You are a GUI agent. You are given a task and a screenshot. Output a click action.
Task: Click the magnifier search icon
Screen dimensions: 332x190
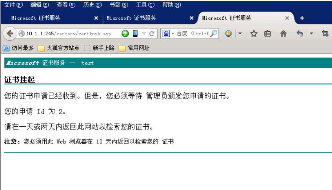pyautogui.click(x=213, y=33)
